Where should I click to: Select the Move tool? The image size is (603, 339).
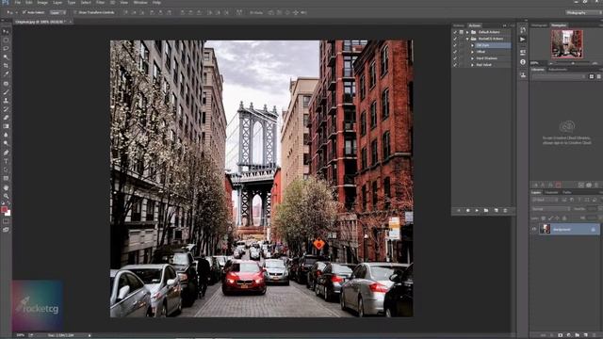pyautogui.click(x=6, y=31)
